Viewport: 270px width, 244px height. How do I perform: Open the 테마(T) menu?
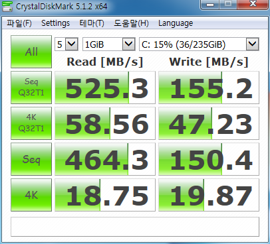[92, 23]
